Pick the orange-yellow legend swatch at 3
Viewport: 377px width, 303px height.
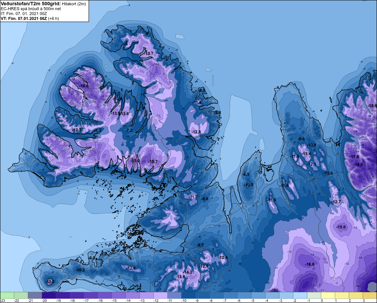pos(370,295)
